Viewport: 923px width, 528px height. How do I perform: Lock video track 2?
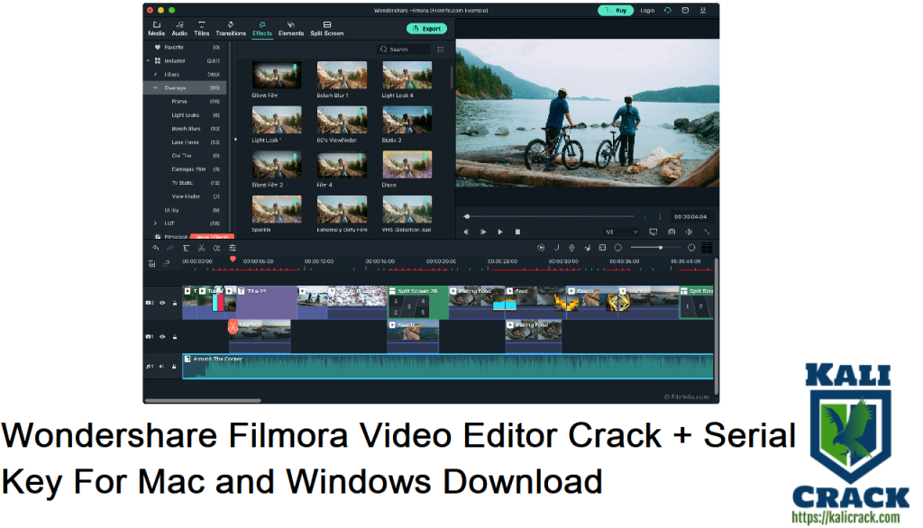click(x=174, y=303)
